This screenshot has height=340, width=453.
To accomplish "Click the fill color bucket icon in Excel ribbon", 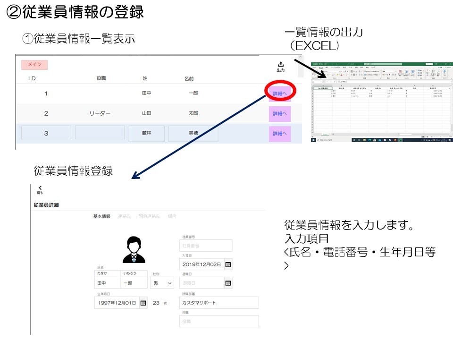I will point(337,75).
